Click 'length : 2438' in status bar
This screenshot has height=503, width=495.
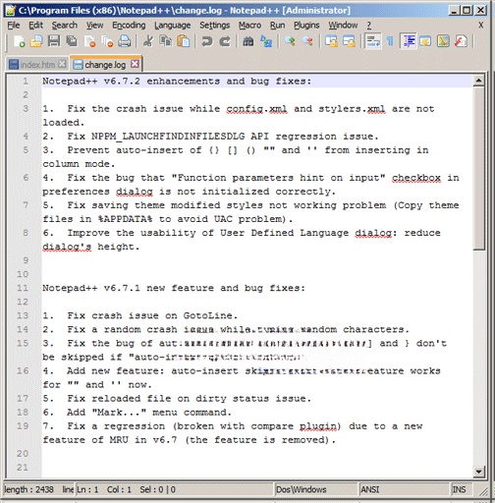28,489
